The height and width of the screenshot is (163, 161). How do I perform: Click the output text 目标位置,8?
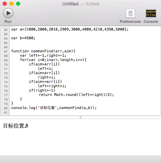tap(16, 126)
